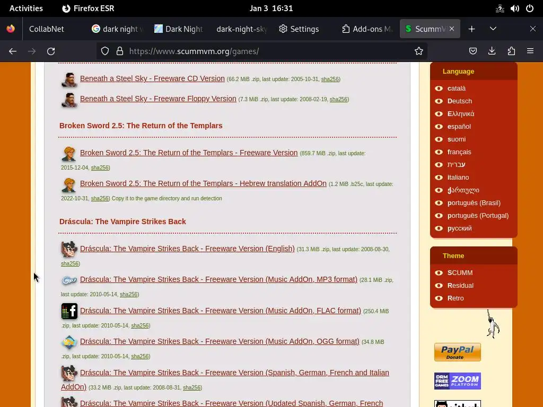Viewport: 543px width, 407px height.
Task: Switch language to italiano
Action: (458, 178)
